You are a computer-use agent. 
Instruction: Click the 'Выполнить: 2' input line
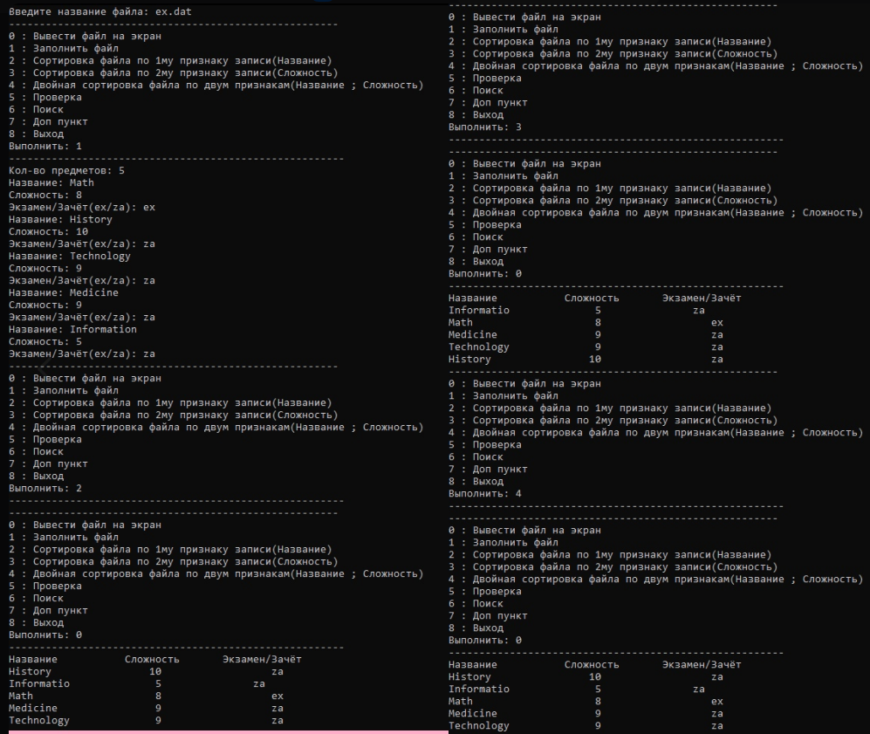tap(45, 488)
